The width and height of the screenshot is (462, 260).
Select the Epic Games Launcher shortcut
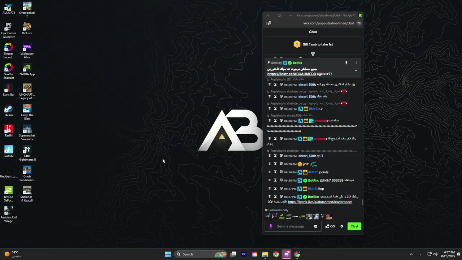pos(9,30)
